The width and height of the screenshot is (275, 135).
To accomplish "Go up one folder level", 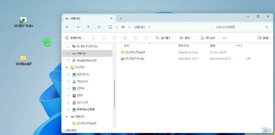I will [88, 27].
